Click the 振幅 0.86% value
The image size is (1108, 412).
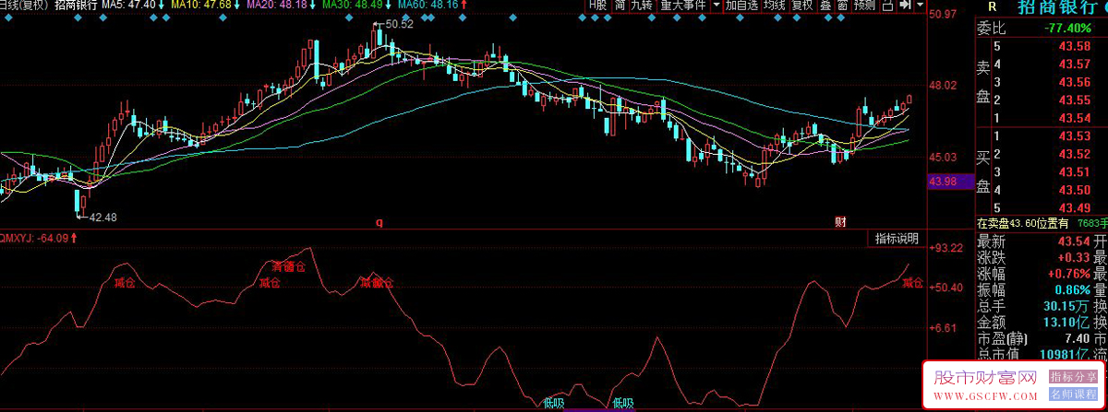coord(1073,290)
